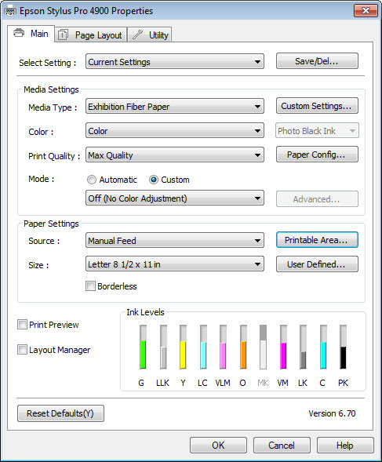Click the orange O ink level bar
382x462 pixels.
tap(243, 347)
